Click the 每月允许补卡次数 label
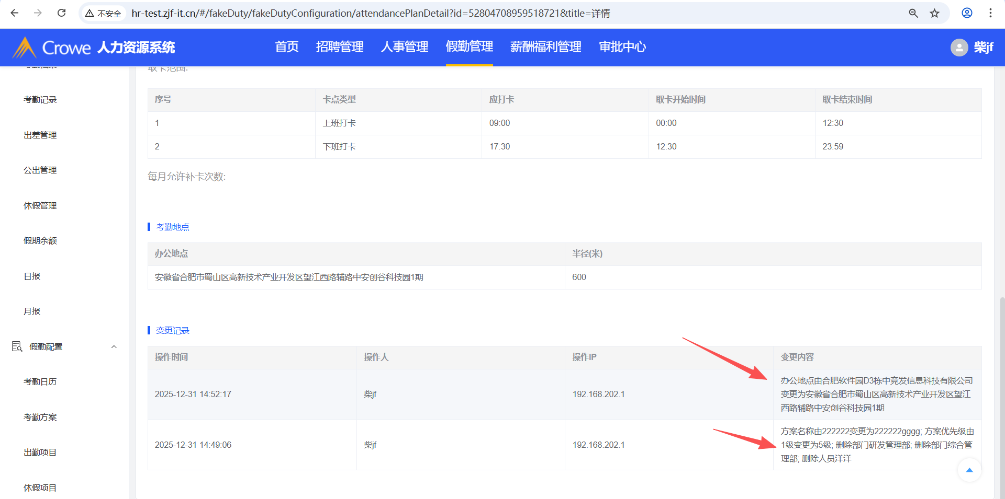Image resolution: width=1005 pixels, height=499 pixels. click(186, 177)
